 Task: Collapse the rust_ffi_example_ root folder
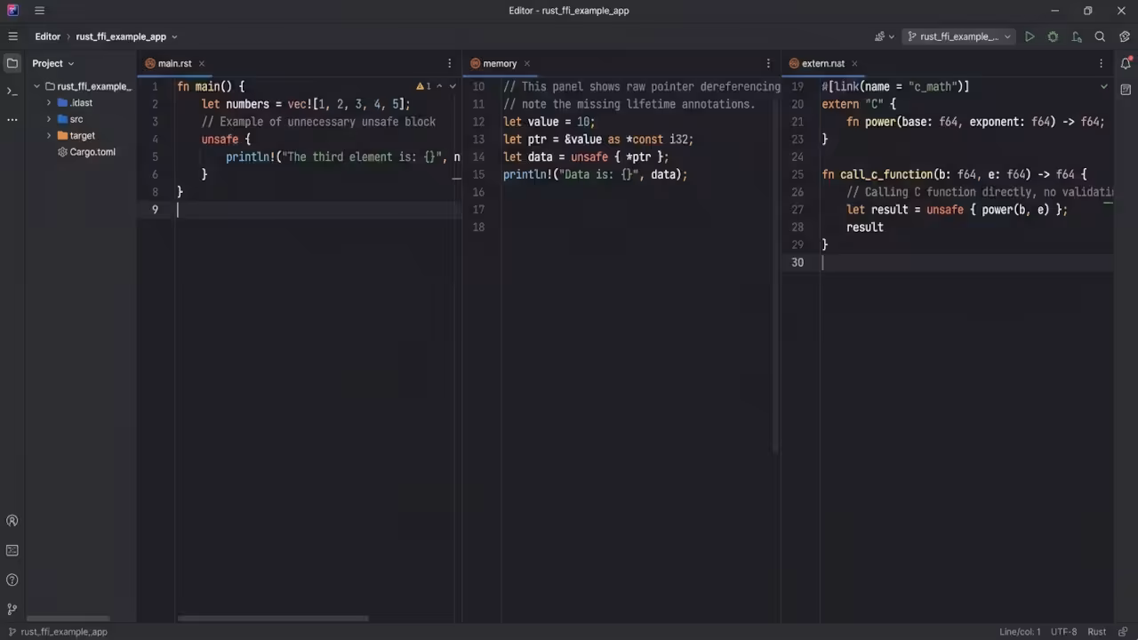pyautogui.click(x=37, y=86)
